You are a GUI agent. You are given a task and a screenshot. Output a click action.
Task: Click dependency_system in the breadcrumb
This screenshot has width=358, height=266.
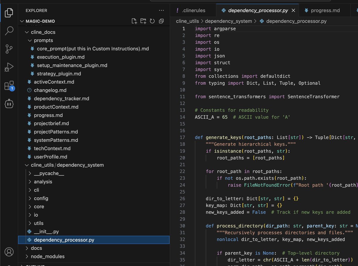click(229, 21)
